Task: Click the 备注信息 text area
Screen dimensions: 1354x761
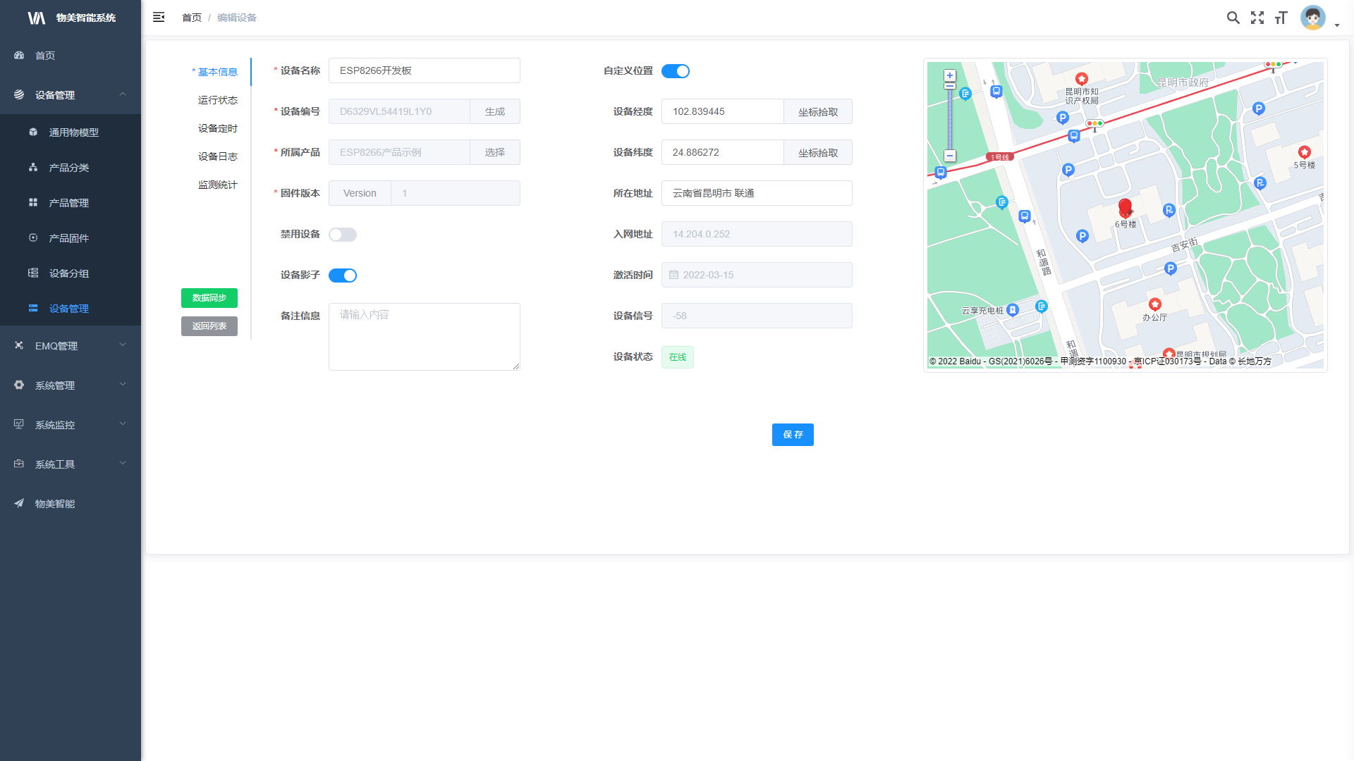Action: pos(424,337)
